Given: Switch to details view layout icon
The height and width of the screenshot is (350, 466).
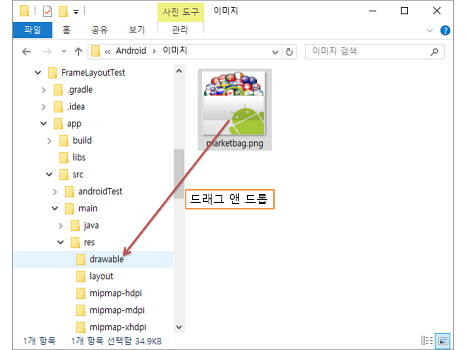Looking at the screenshot, I should 427,341.
